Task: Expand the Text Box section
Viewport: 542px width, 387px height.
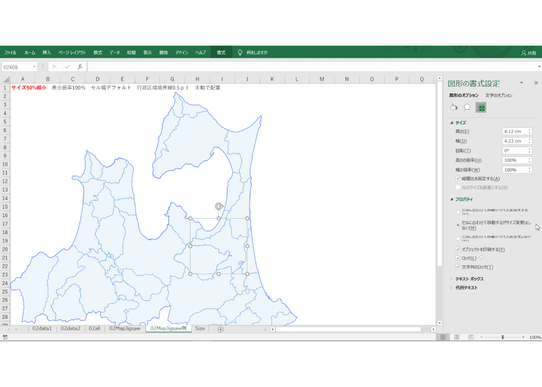Action: pos(469,279)
